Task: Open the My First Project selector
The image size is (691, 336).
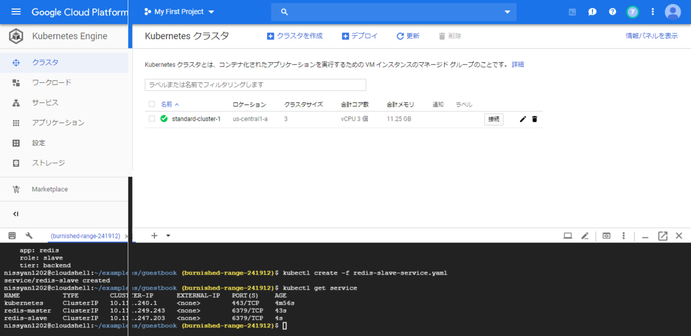Action: pos(179,12)
